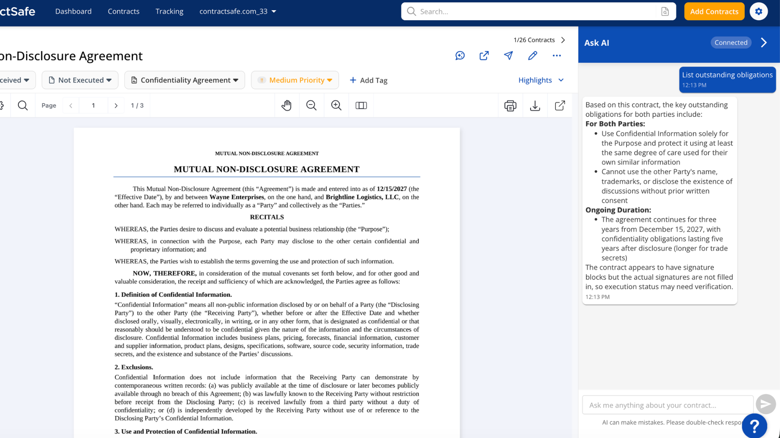The image size is (780, 438).
Task: Click the open-in-new-window icon beside the title
Action: pyautogui.click(x=484, y=56)
